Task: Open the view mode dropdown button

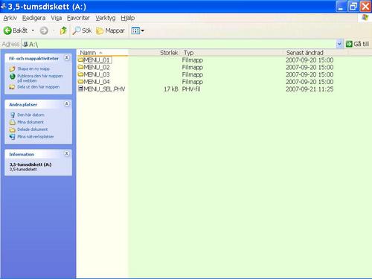Action: pyautogui.click(x=138, y=31)
